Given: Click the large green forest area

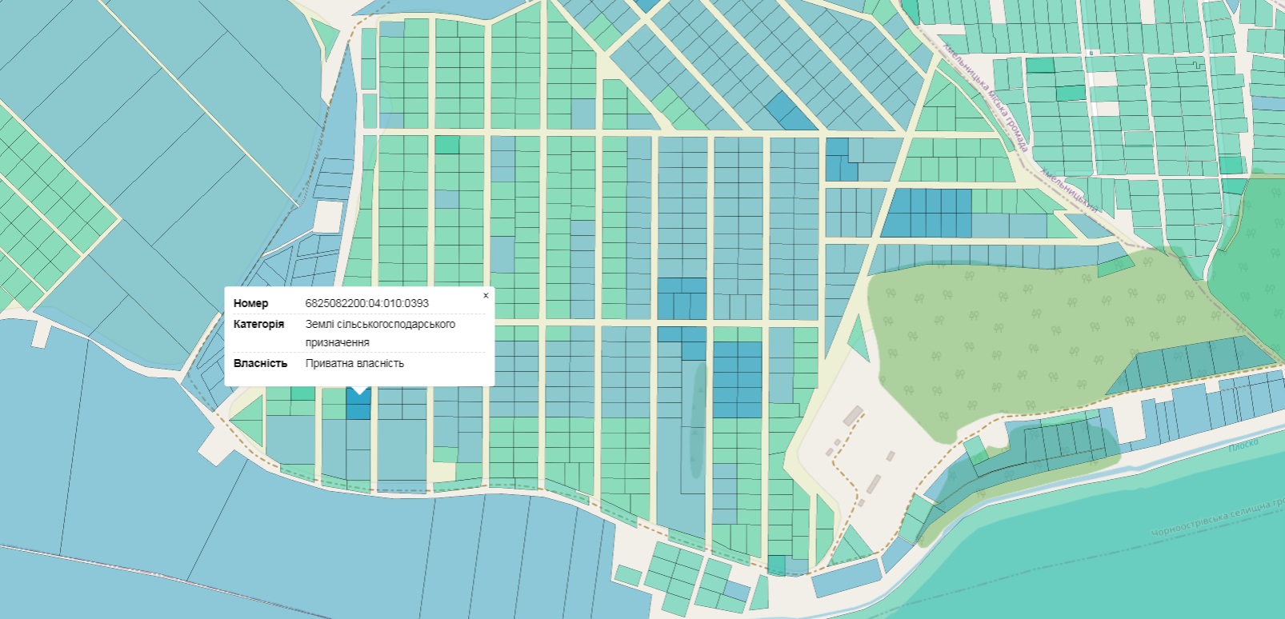Looking at the screenshot, I should coord(1000,336).
